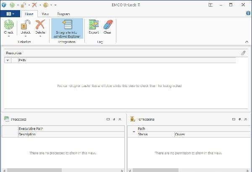Switch to the Home ribbon tab
Viewport: 252px width, 172px height.
(29, 14)
